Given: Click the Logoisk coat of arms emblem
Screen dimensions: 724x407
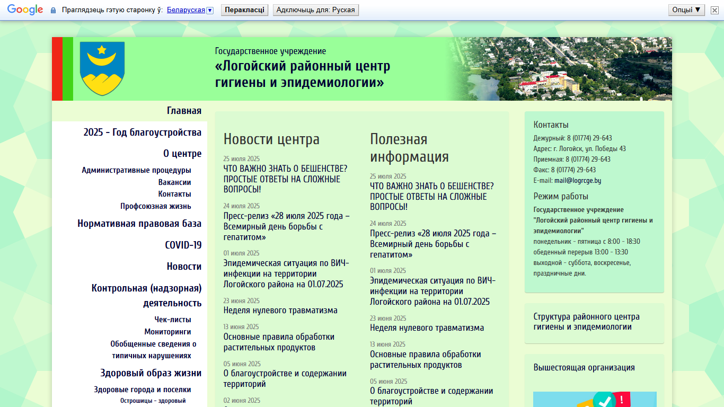Looking at the screenshot, I should (102, 68).
